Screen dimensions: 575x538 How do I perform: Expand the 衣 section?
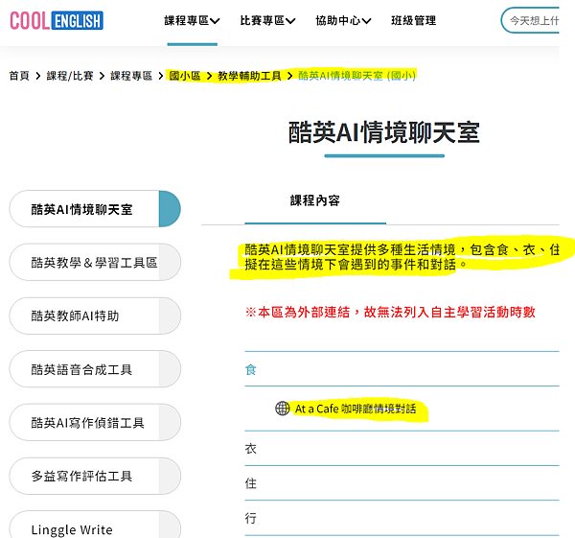(402, 449)
